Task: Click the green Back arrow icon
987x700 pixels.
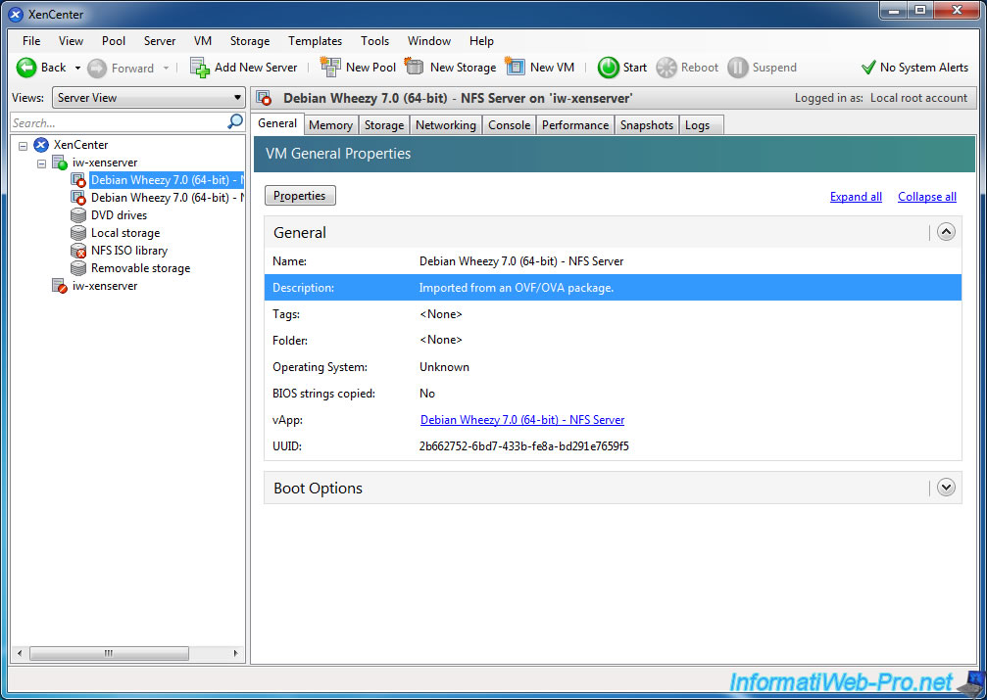Action: [26, 68]
